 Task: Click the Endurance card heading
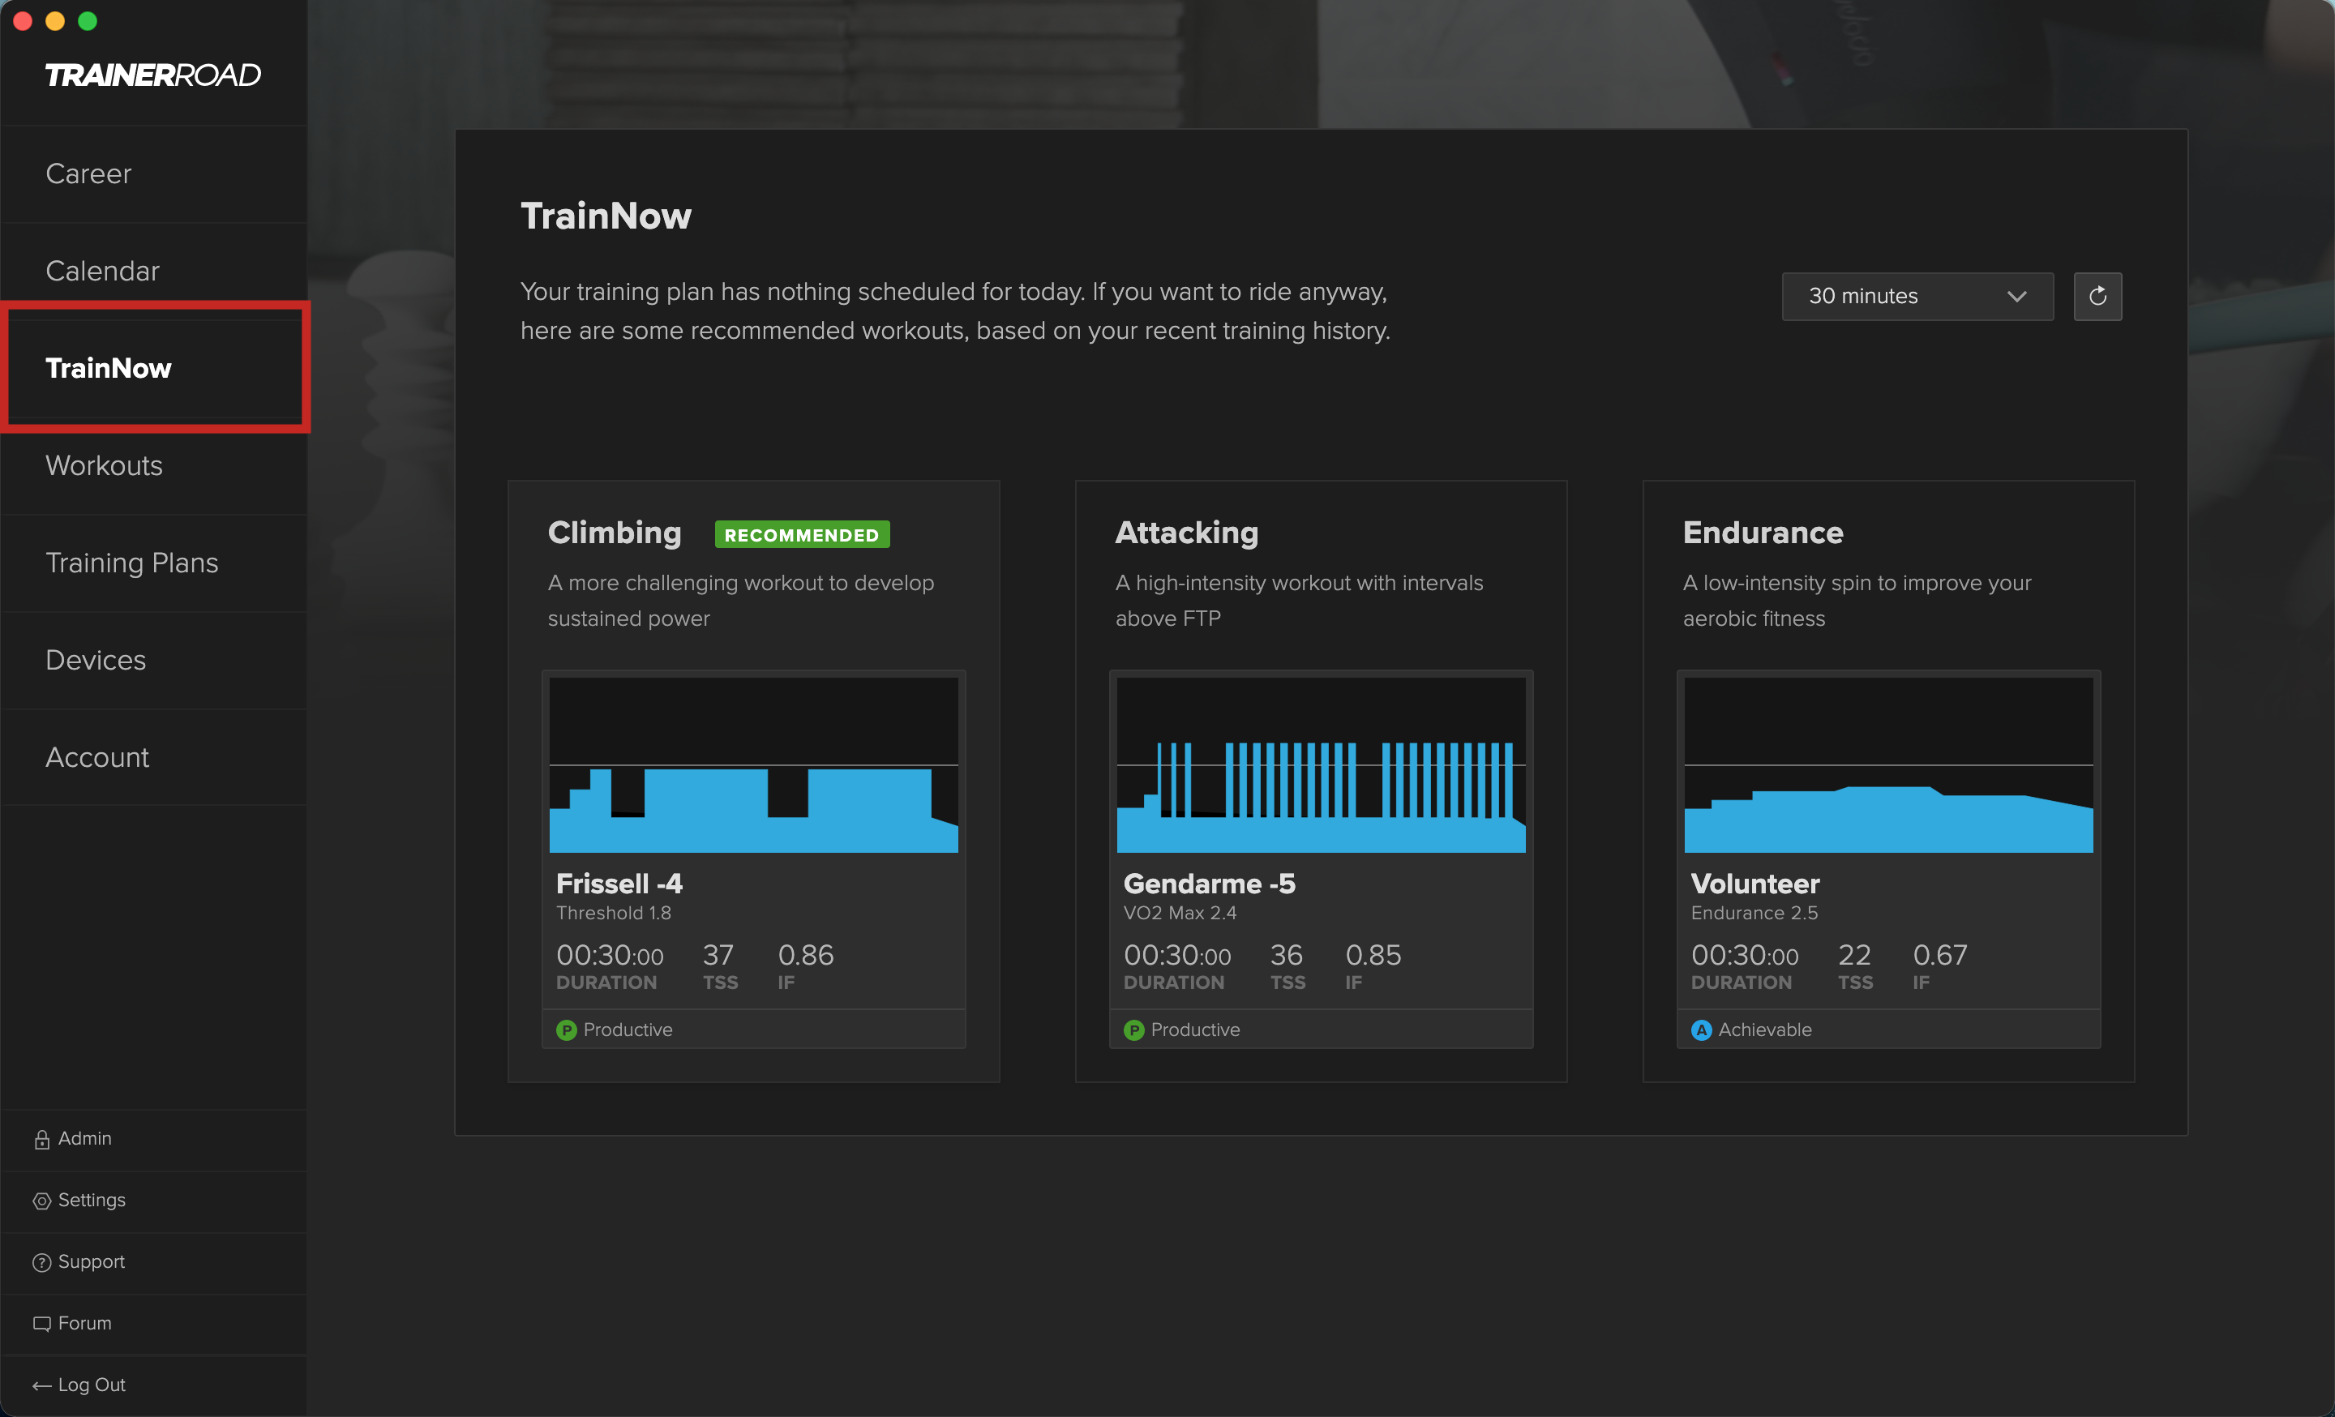tap(1763, 533)
